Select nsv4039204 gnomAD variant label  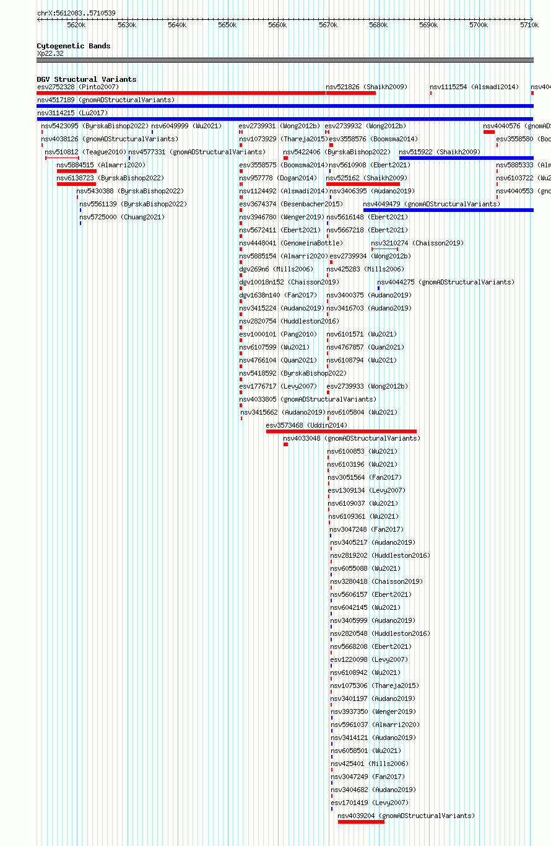406,816
